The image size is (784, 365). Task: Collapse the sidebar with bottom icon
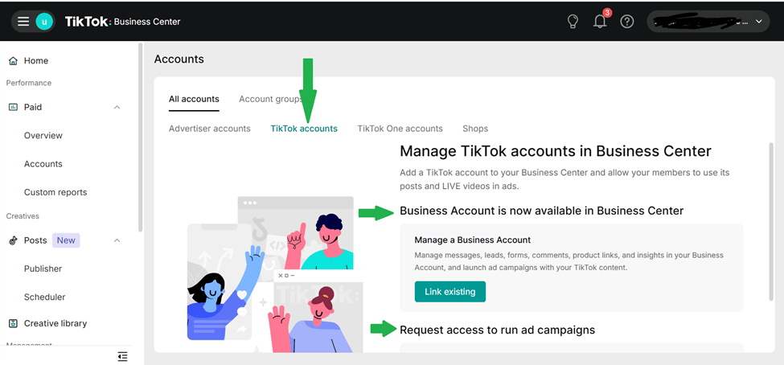122,356
